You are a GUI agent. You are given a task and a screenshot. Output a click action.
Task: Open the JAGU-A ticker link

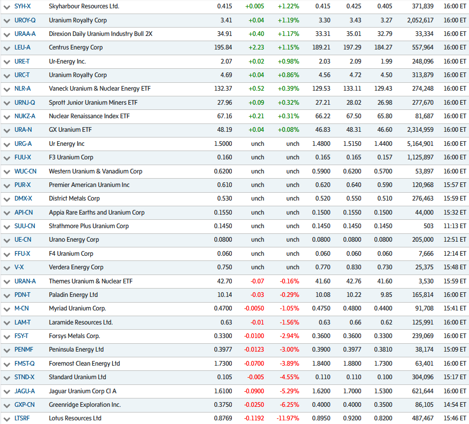tap(24, 391)
